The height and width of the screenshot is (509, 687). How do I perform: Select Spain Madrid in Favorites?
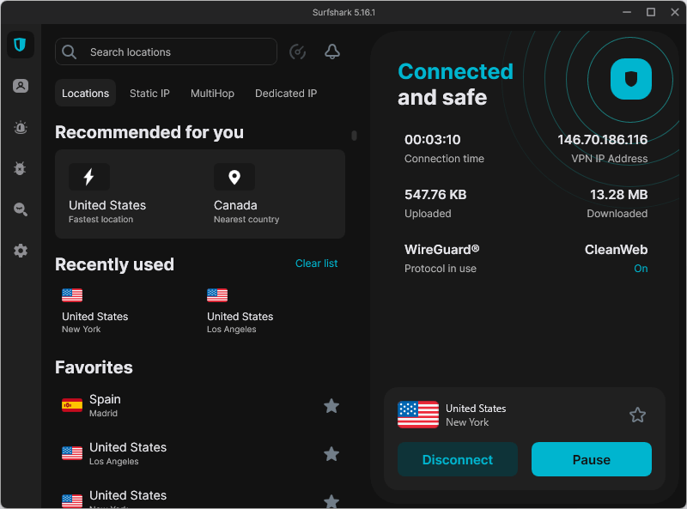click(200, 406)
